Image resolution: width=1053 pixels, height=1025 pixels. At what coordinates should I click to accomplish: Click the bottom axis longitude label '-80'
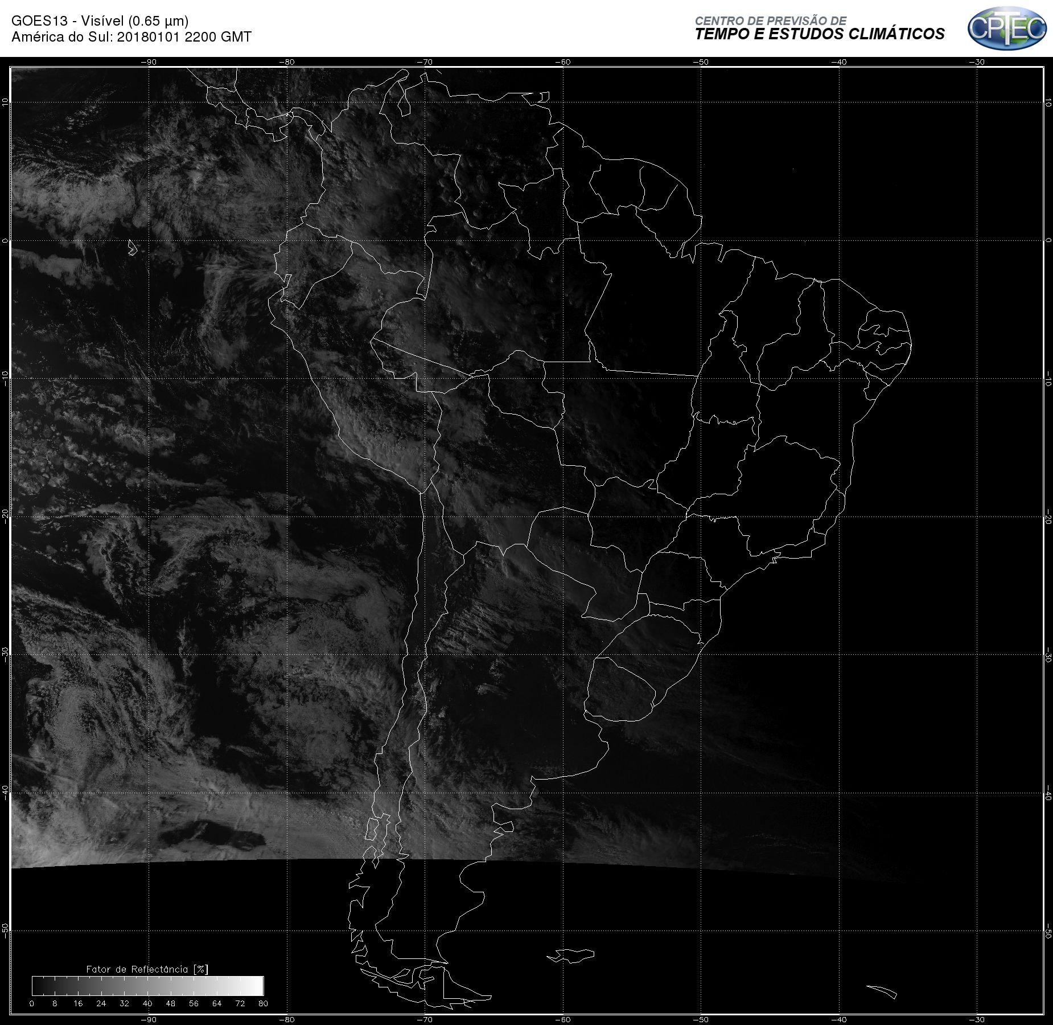tap(286, 1019)
